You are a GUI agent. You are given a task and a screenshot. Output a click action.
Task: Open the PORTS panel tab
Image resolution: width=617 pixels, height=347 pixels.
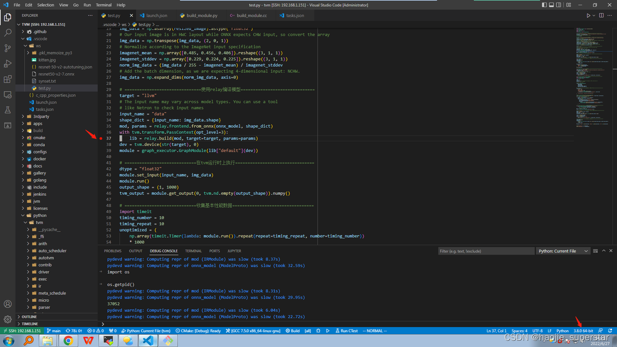click(215, 251)
